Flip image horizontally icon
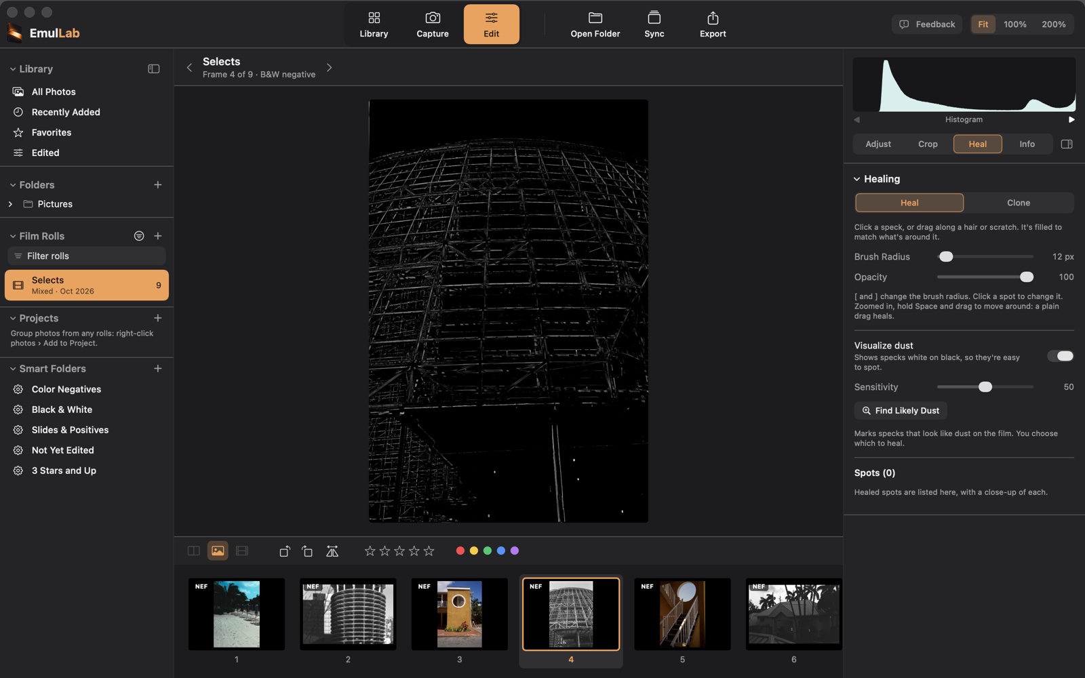 coord(332,551)
